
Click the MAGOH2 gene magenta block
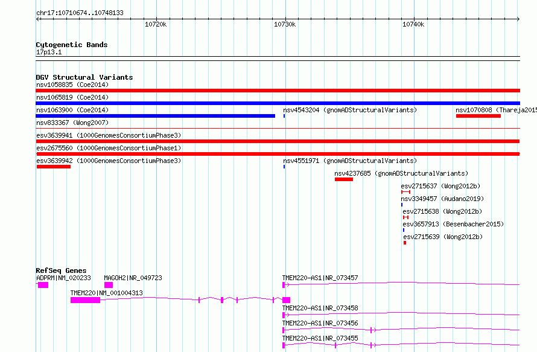point(109,285)
